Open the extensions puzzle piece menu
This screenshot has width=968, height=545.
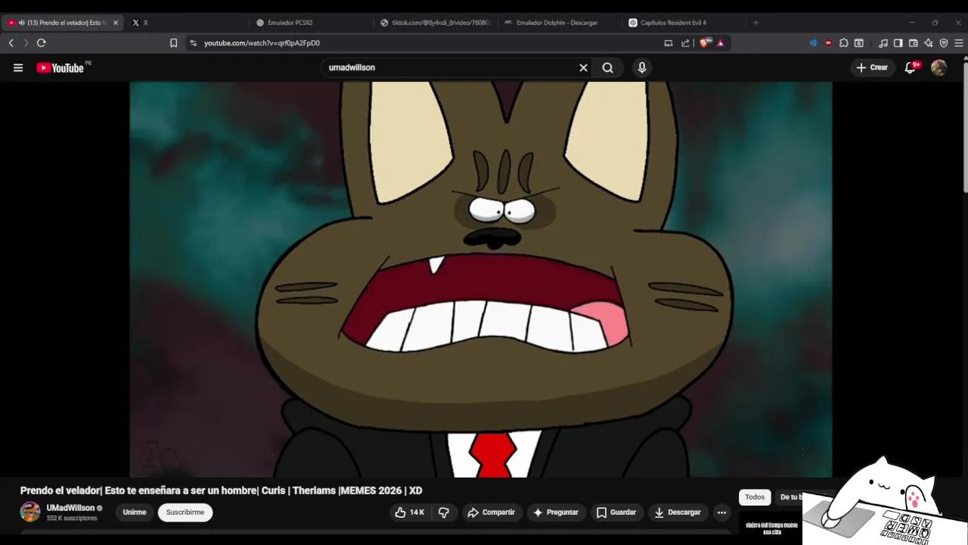pos(844,43)
